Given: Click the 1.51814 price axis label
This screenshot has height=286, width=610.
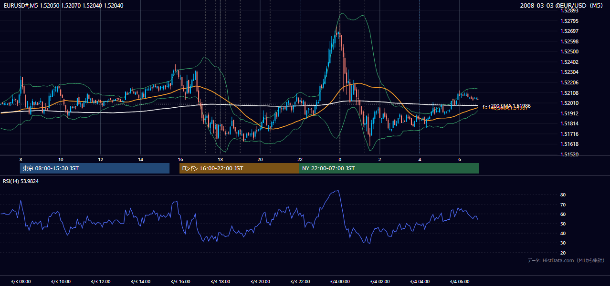Looking at the screenshot, I should (x=569, y=123).
